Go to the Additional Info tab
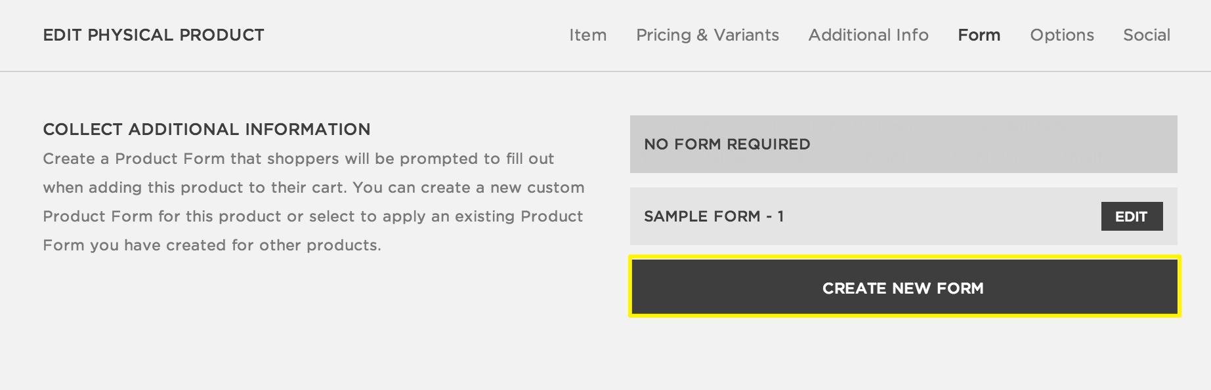 [x=868, y=35]
